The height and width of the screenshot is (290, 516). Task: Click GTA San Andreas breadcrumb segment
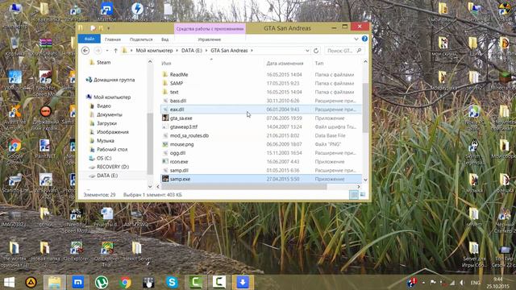[x=229, y=51]
